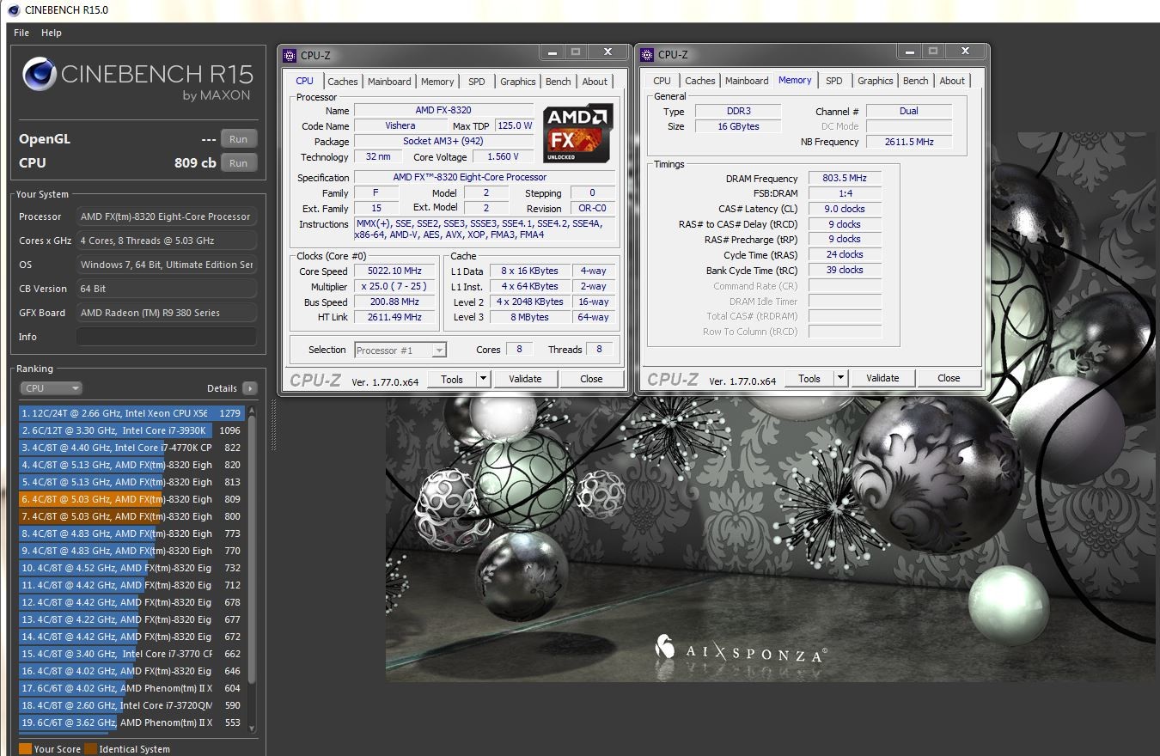The height and width of the screenshot is (756, 1160).
Task: Select the Mainboard tab in Memory CPU-Z window
Action: point(747,81)
